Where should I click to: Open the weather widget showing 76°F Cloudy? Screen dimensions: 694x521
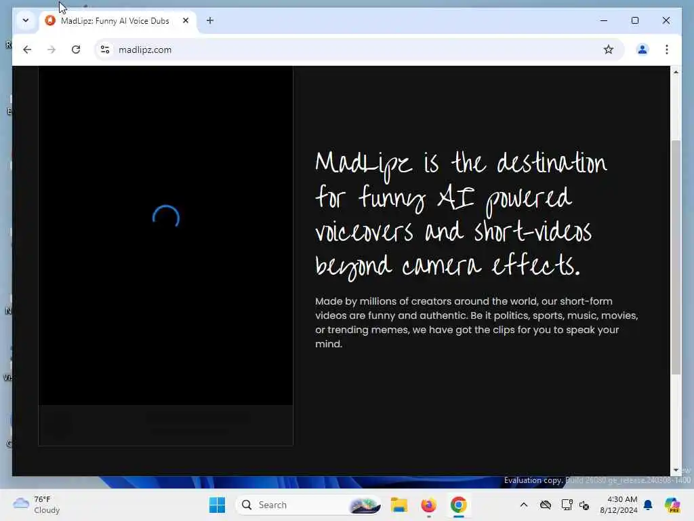(x=37, y=505)
